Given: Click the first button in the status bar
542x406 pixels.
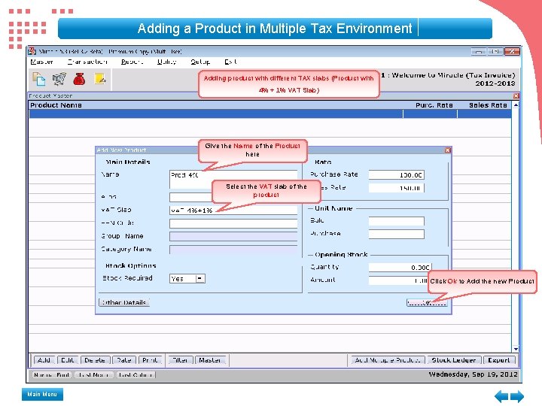Looking at the screenshot, I should 52,374.
